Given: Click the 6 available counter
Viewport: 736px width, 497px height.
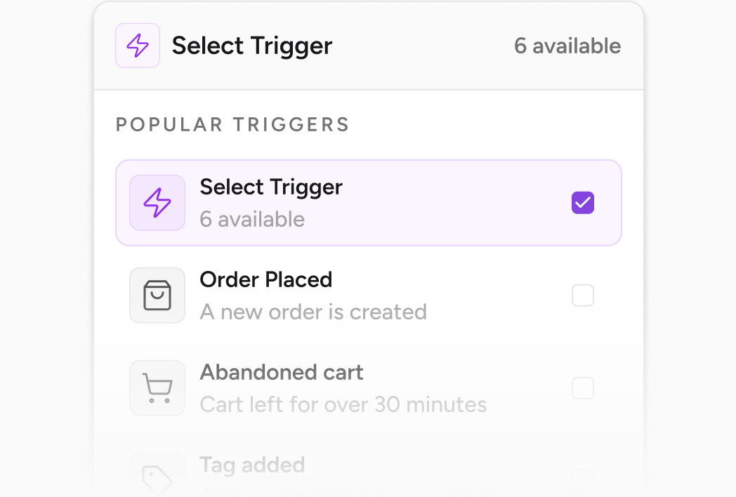Looking at the screenshot, I should [x=567, y=46].
